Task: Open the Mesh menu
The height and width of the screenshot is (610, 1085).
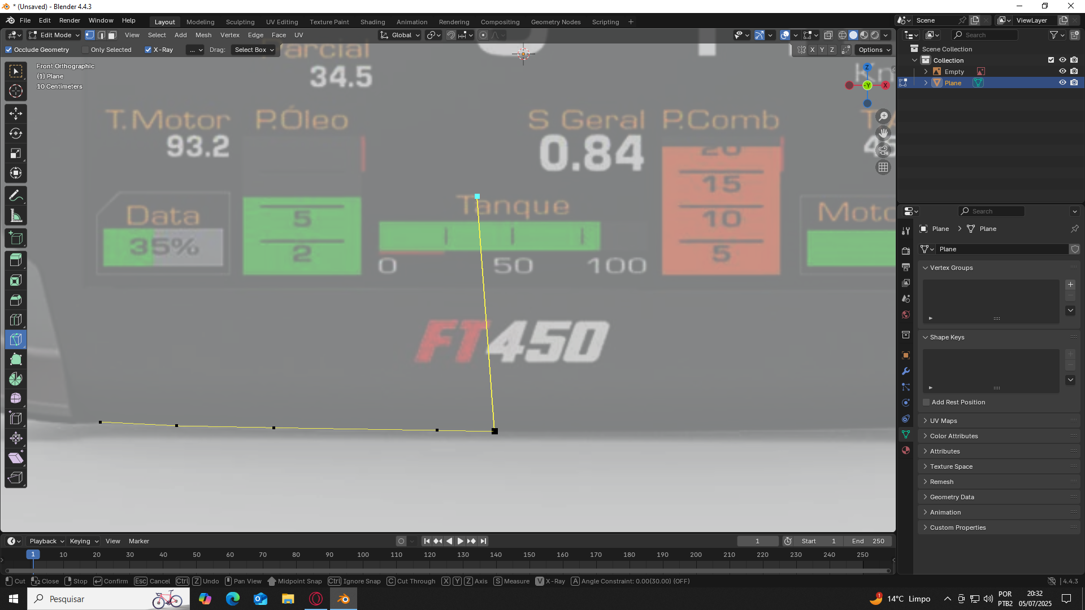Action: pyautogui.click(x=203, y=35)
